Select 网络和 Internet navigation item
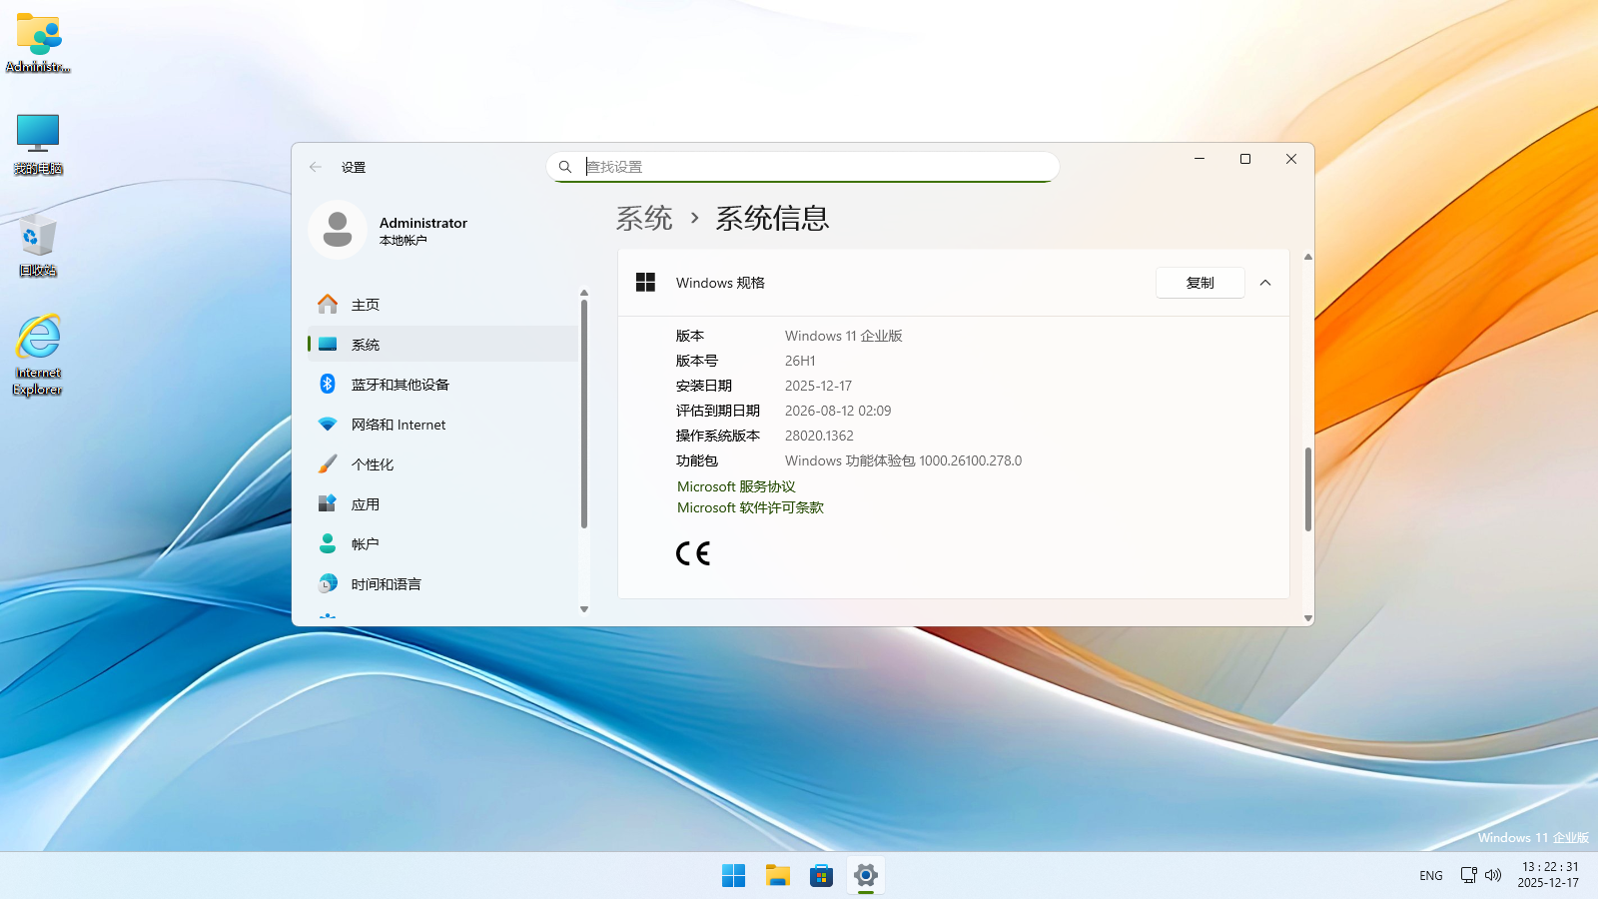Screen dimensions: 1598x899 pyautogui.click(x=442, y=425)
